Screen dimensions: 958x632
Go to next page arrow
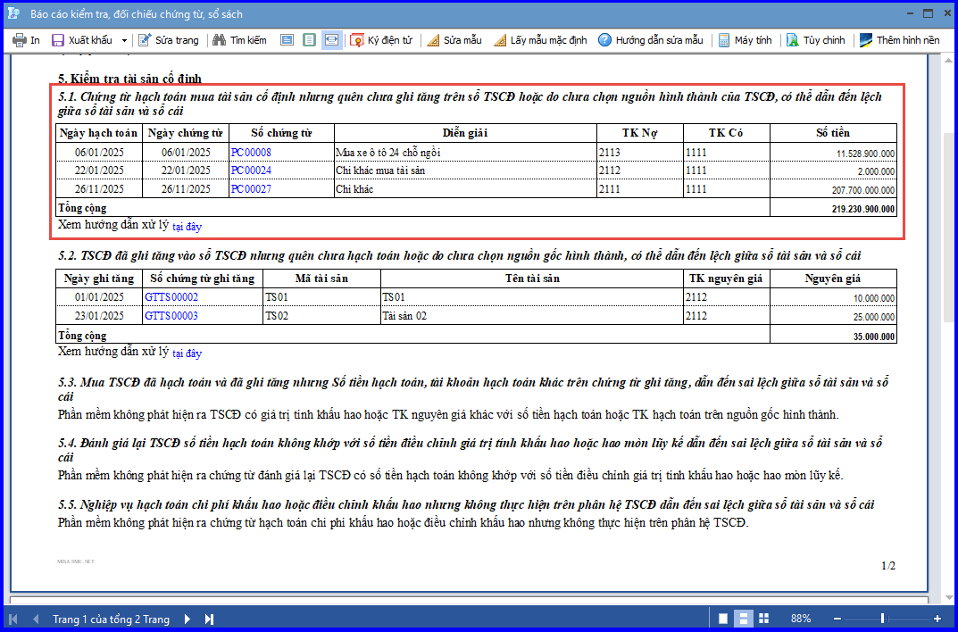point(187,620)
